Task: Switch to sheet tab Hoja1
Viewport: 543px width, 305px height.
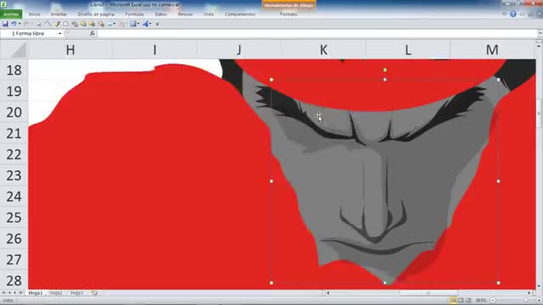Action: tap(36, 293)
